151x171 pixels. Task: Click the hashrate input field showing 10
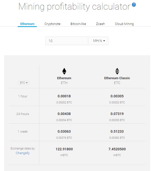pyautogui.click(x=67, y=41)
